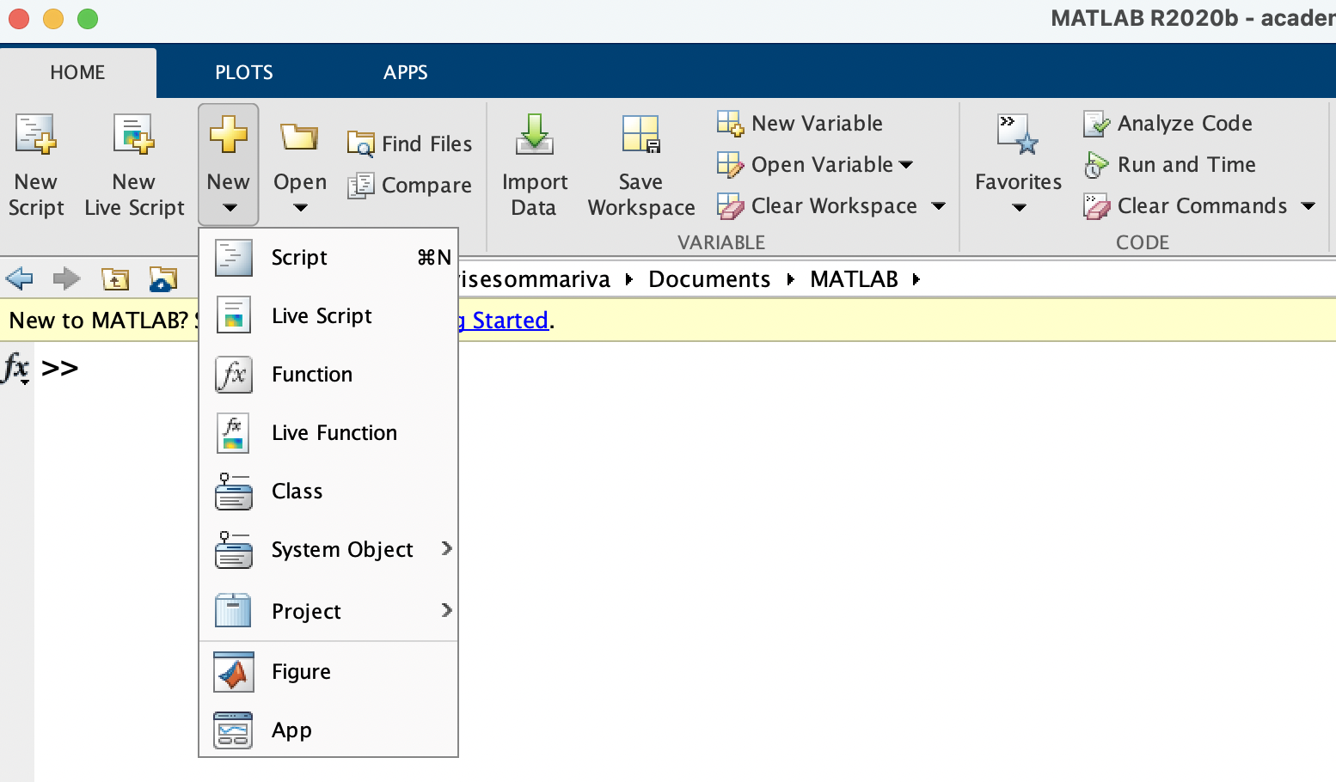
Task: Click the App menu item icon
Action: click(x=233, y=730)
